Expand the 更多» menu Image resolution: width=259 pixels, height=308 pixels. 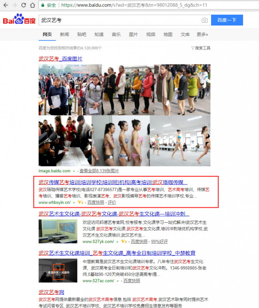[202, 34]
